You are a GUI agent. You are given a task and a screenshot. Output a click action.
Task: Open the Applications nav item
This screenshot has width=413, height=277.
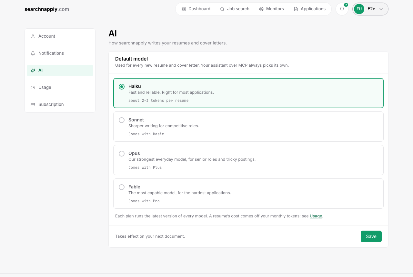pos(310,9)
